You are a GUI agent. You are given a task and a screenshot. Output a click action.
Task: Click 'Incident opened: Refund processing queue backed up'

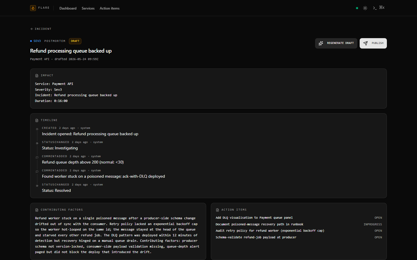click(x=90, y=134)
